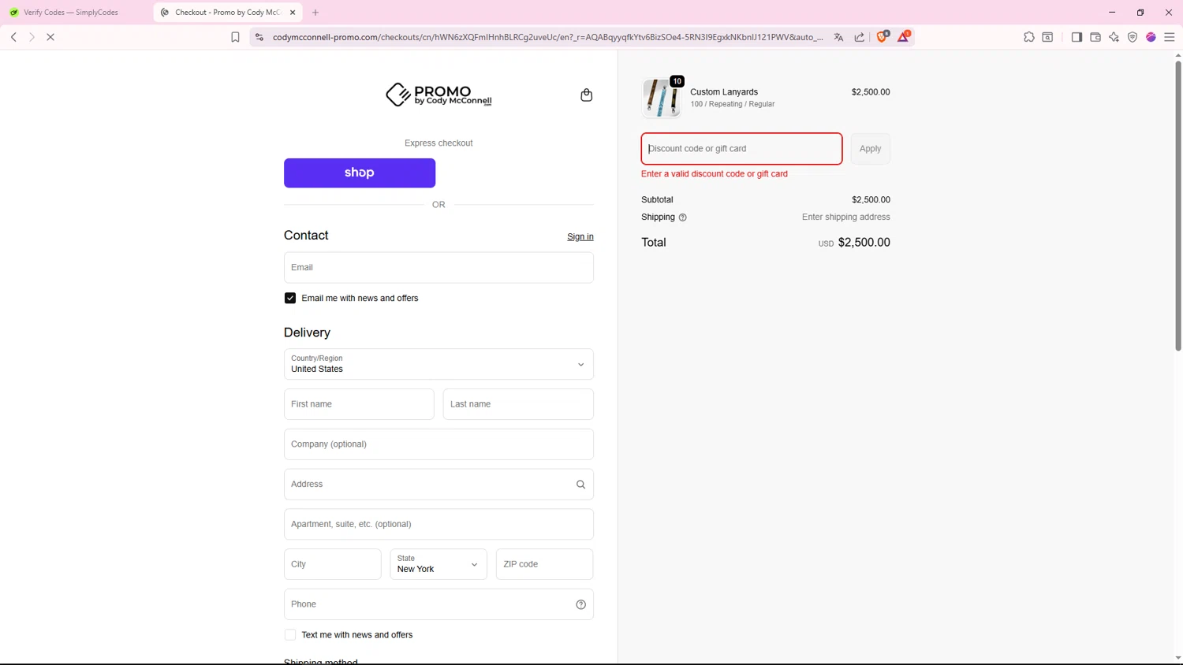Click the Custom Lanyards product thumbnail

coord(661,98)
